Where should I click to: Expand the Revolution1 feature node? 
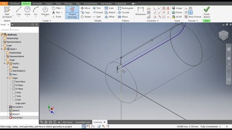point(7,107)
